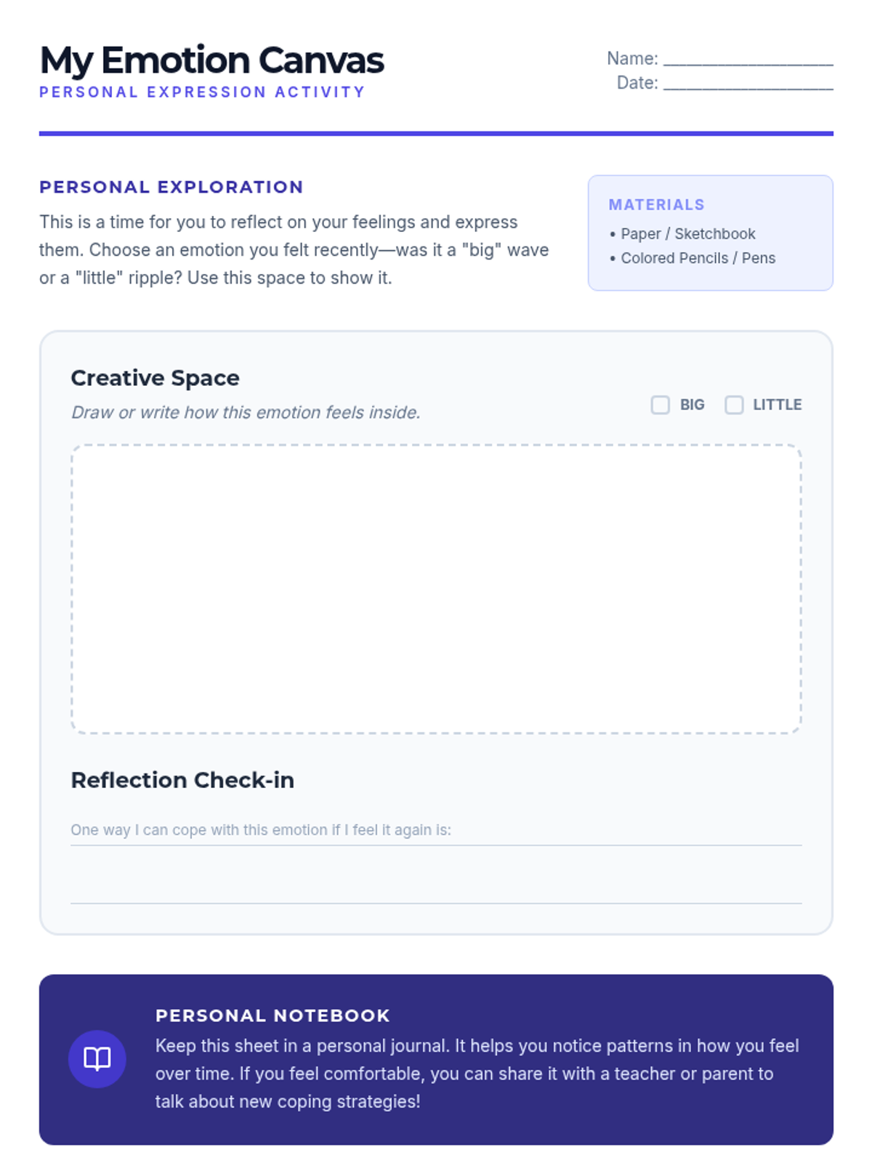Click the first coping reflection line
Viewport: 872px width, 1163px height.
click(436, 831)
